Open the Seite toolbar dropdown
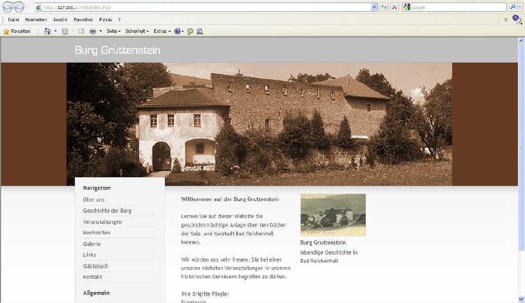Screen dimensions: 525x303 (113, 31)
